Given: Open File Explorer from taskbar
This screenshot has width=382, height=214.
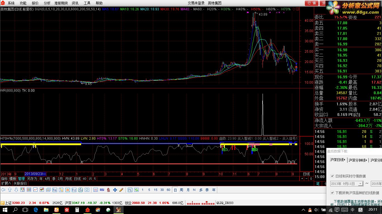Looking at the screenshot, I should tap(46, 210).
